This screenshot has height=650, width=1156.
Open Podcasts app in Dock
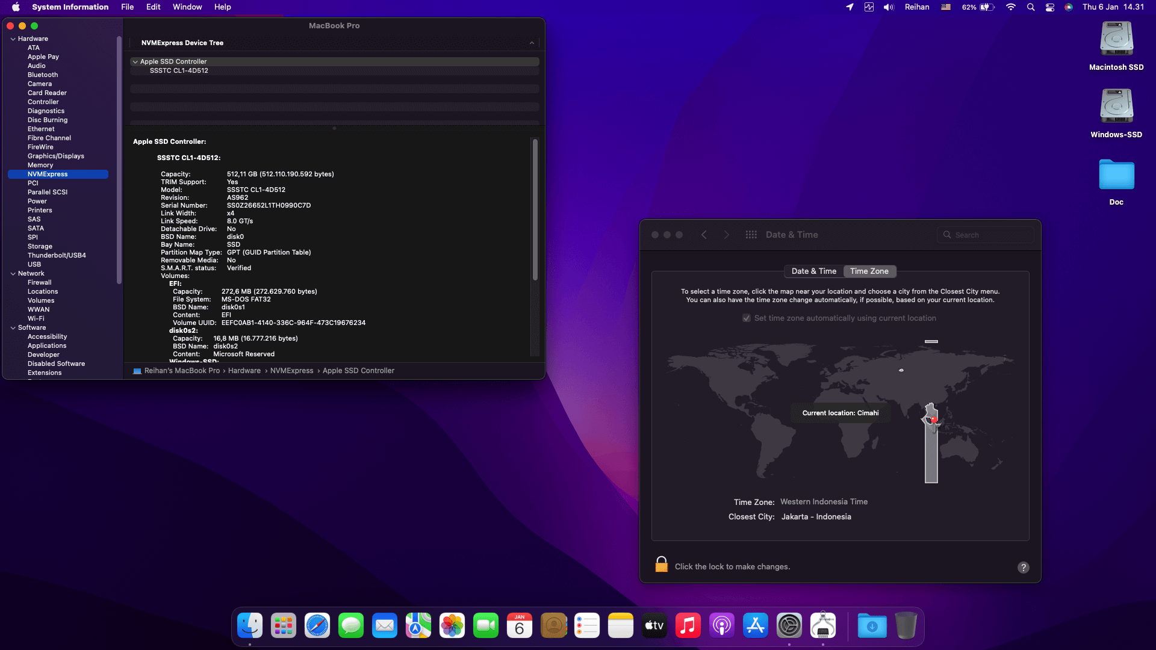pos(722,626)
